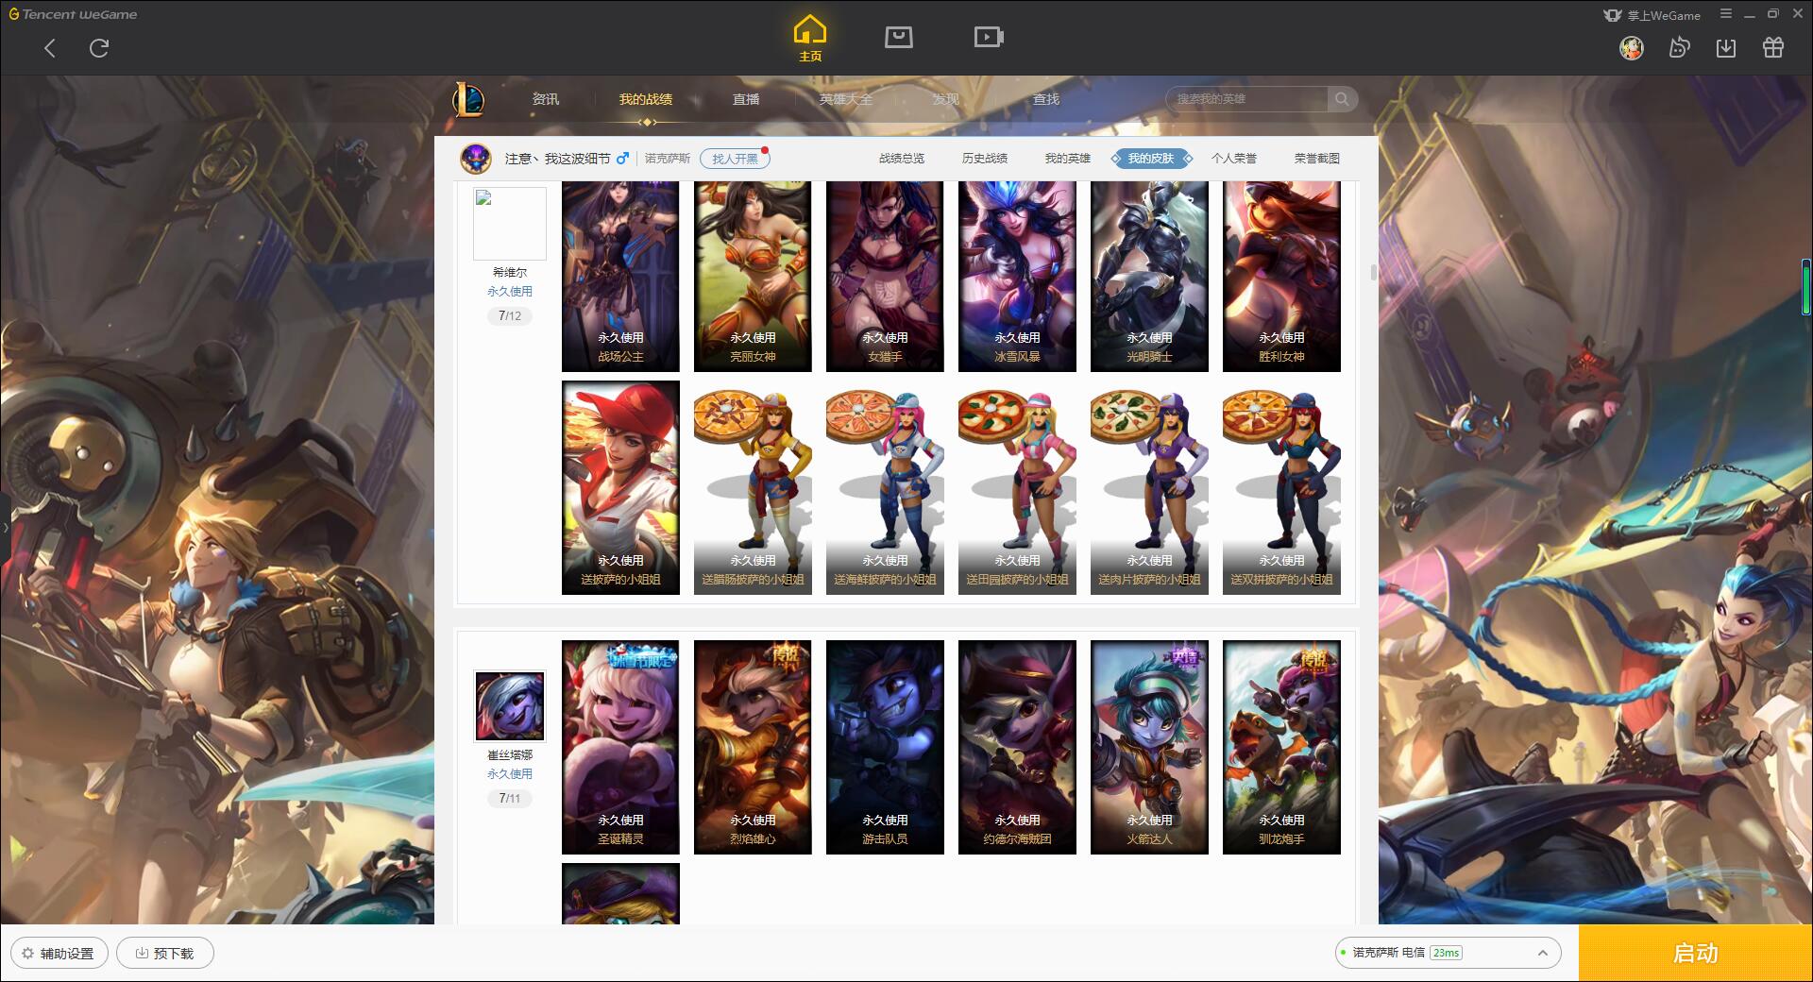Open the hamburger main menu icon
Image resolution: width=1813 pixels, height=982 pixels.
point(1726,14)
